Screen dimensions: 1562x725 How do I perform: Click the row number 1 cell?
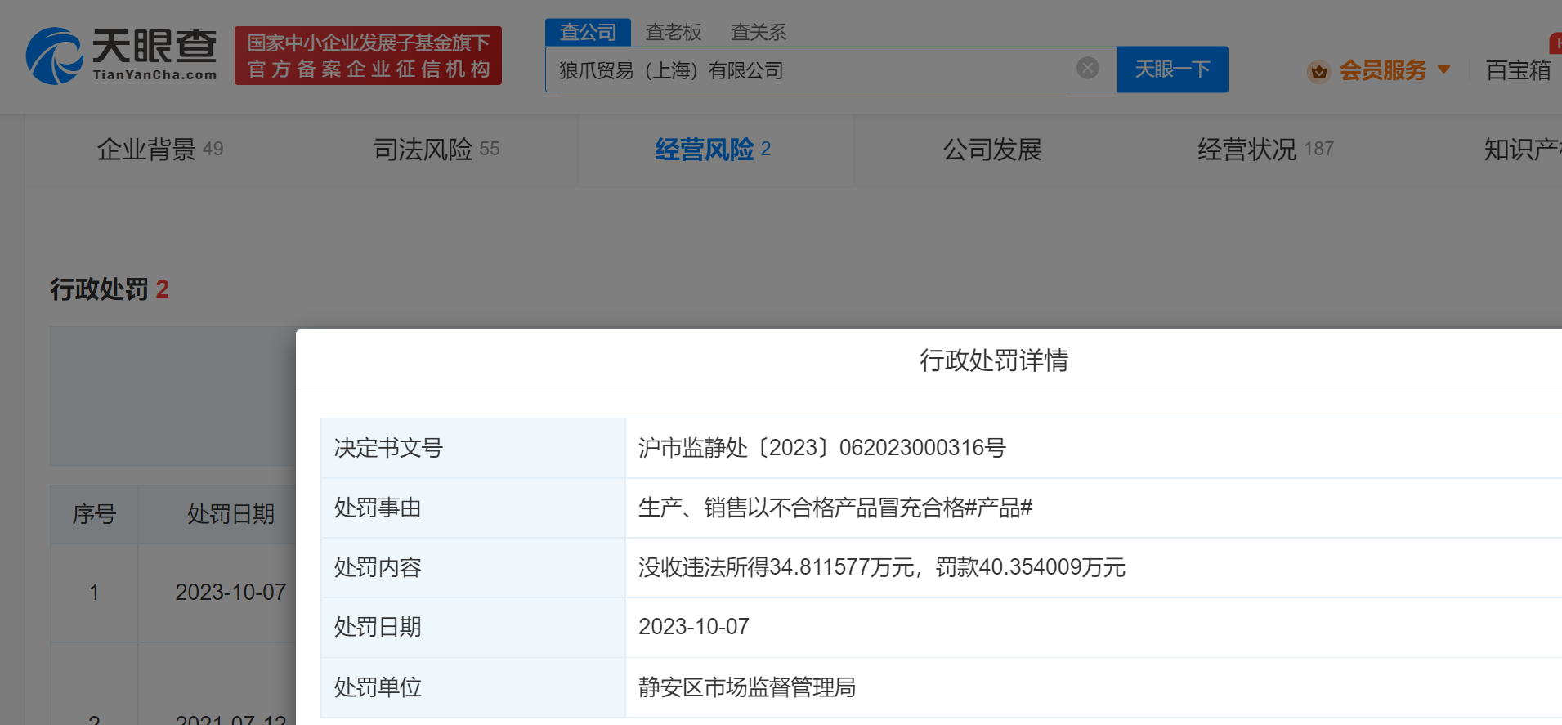pos(94,593)
